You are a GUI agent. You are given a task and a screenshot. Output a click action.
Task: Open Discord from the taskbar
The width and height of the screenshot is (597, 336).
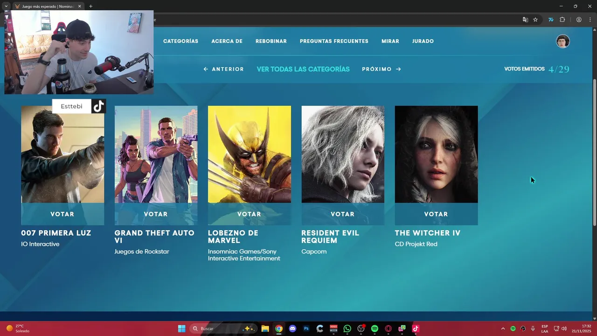292,329
